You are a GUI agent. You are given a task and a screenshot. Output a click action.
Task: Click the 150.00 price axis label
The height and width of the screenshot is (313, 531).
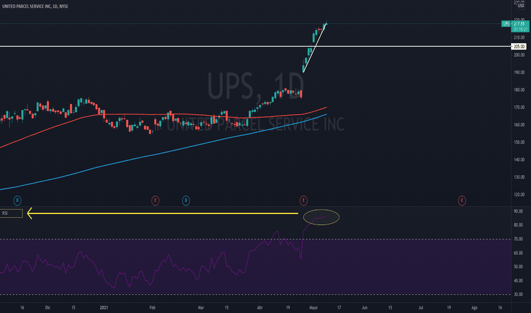[519, 142]
